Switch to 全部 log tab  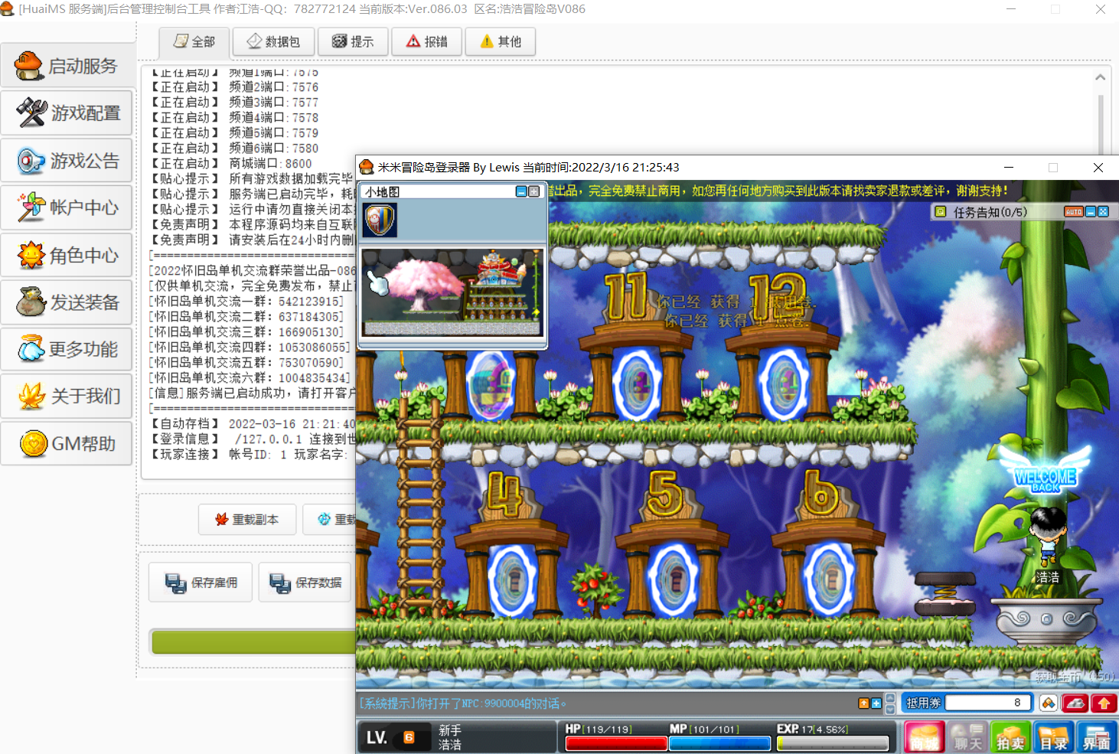pyautogui.click(x=194, y=41)
